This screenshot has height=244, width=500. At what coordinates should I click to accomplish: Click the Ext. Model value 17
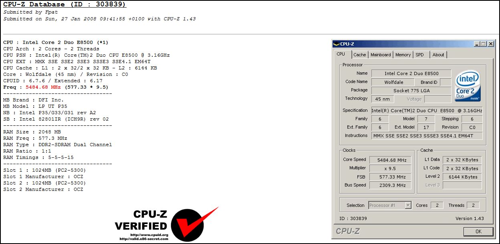click(426, 127)
